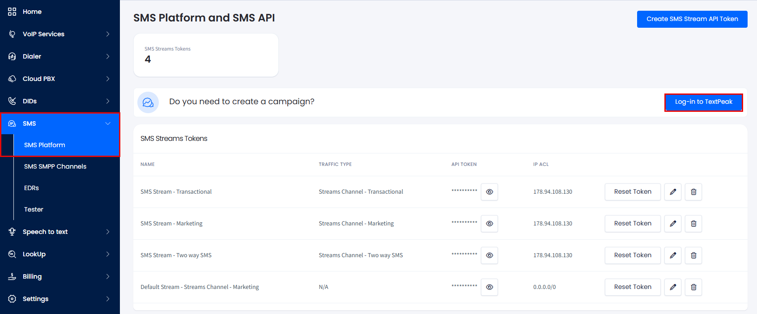757x314 pixels.
Task: Expand the Cloud PBX chevron
Action: (108, 79)
